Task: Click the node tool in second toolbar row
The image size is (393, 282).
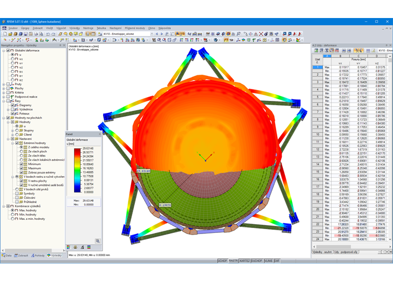Action: 5,40
